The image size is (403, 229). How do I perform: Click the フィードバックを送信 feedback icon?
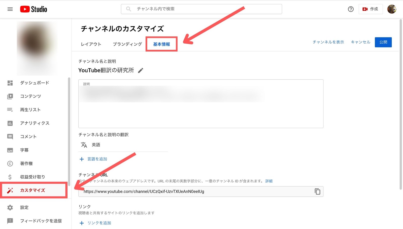click(x=10, y=221)
